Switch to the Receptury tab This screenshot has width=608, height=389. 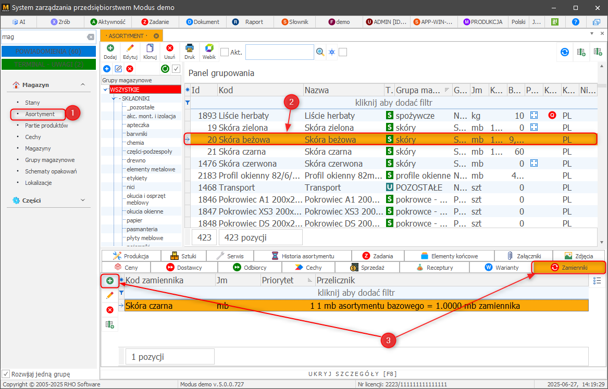(x=434, y=267)
